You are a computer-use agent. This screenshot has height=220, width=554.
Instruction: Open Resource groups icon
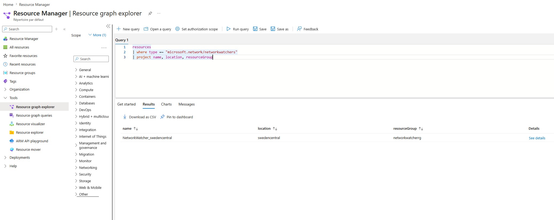(5, 73)
